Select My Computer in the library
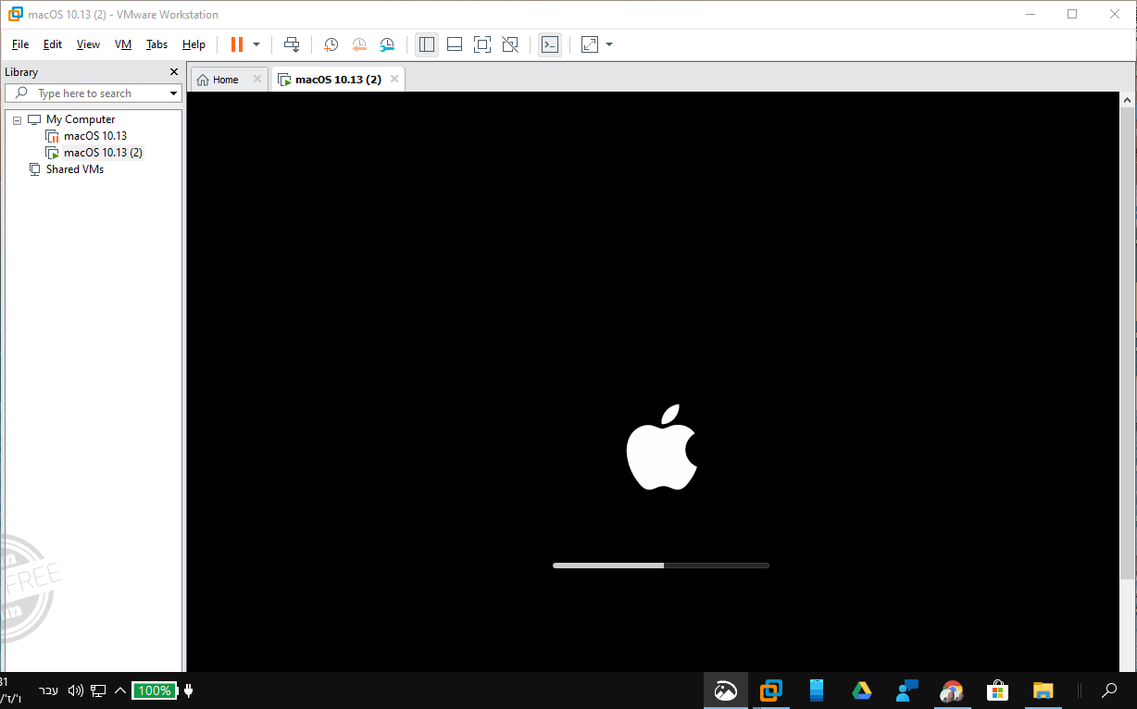 click(81, 119)
